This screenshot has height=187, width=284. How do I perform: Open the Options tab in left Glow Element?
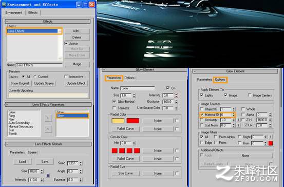129,78
